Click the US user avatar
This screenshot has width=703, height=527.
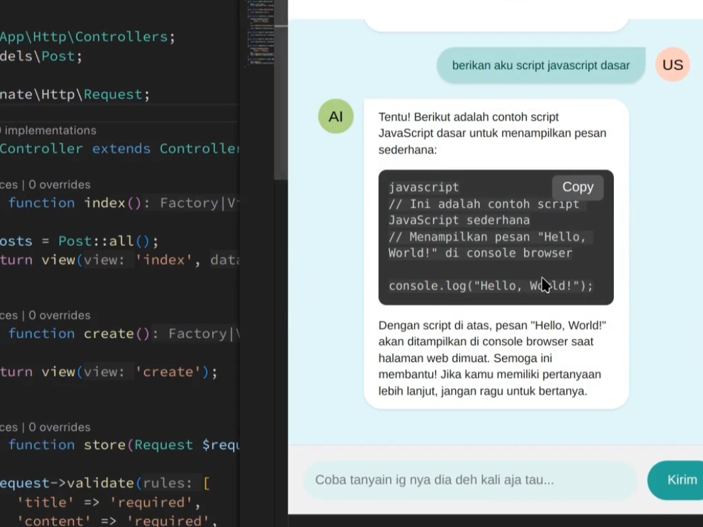pos(672,64)
